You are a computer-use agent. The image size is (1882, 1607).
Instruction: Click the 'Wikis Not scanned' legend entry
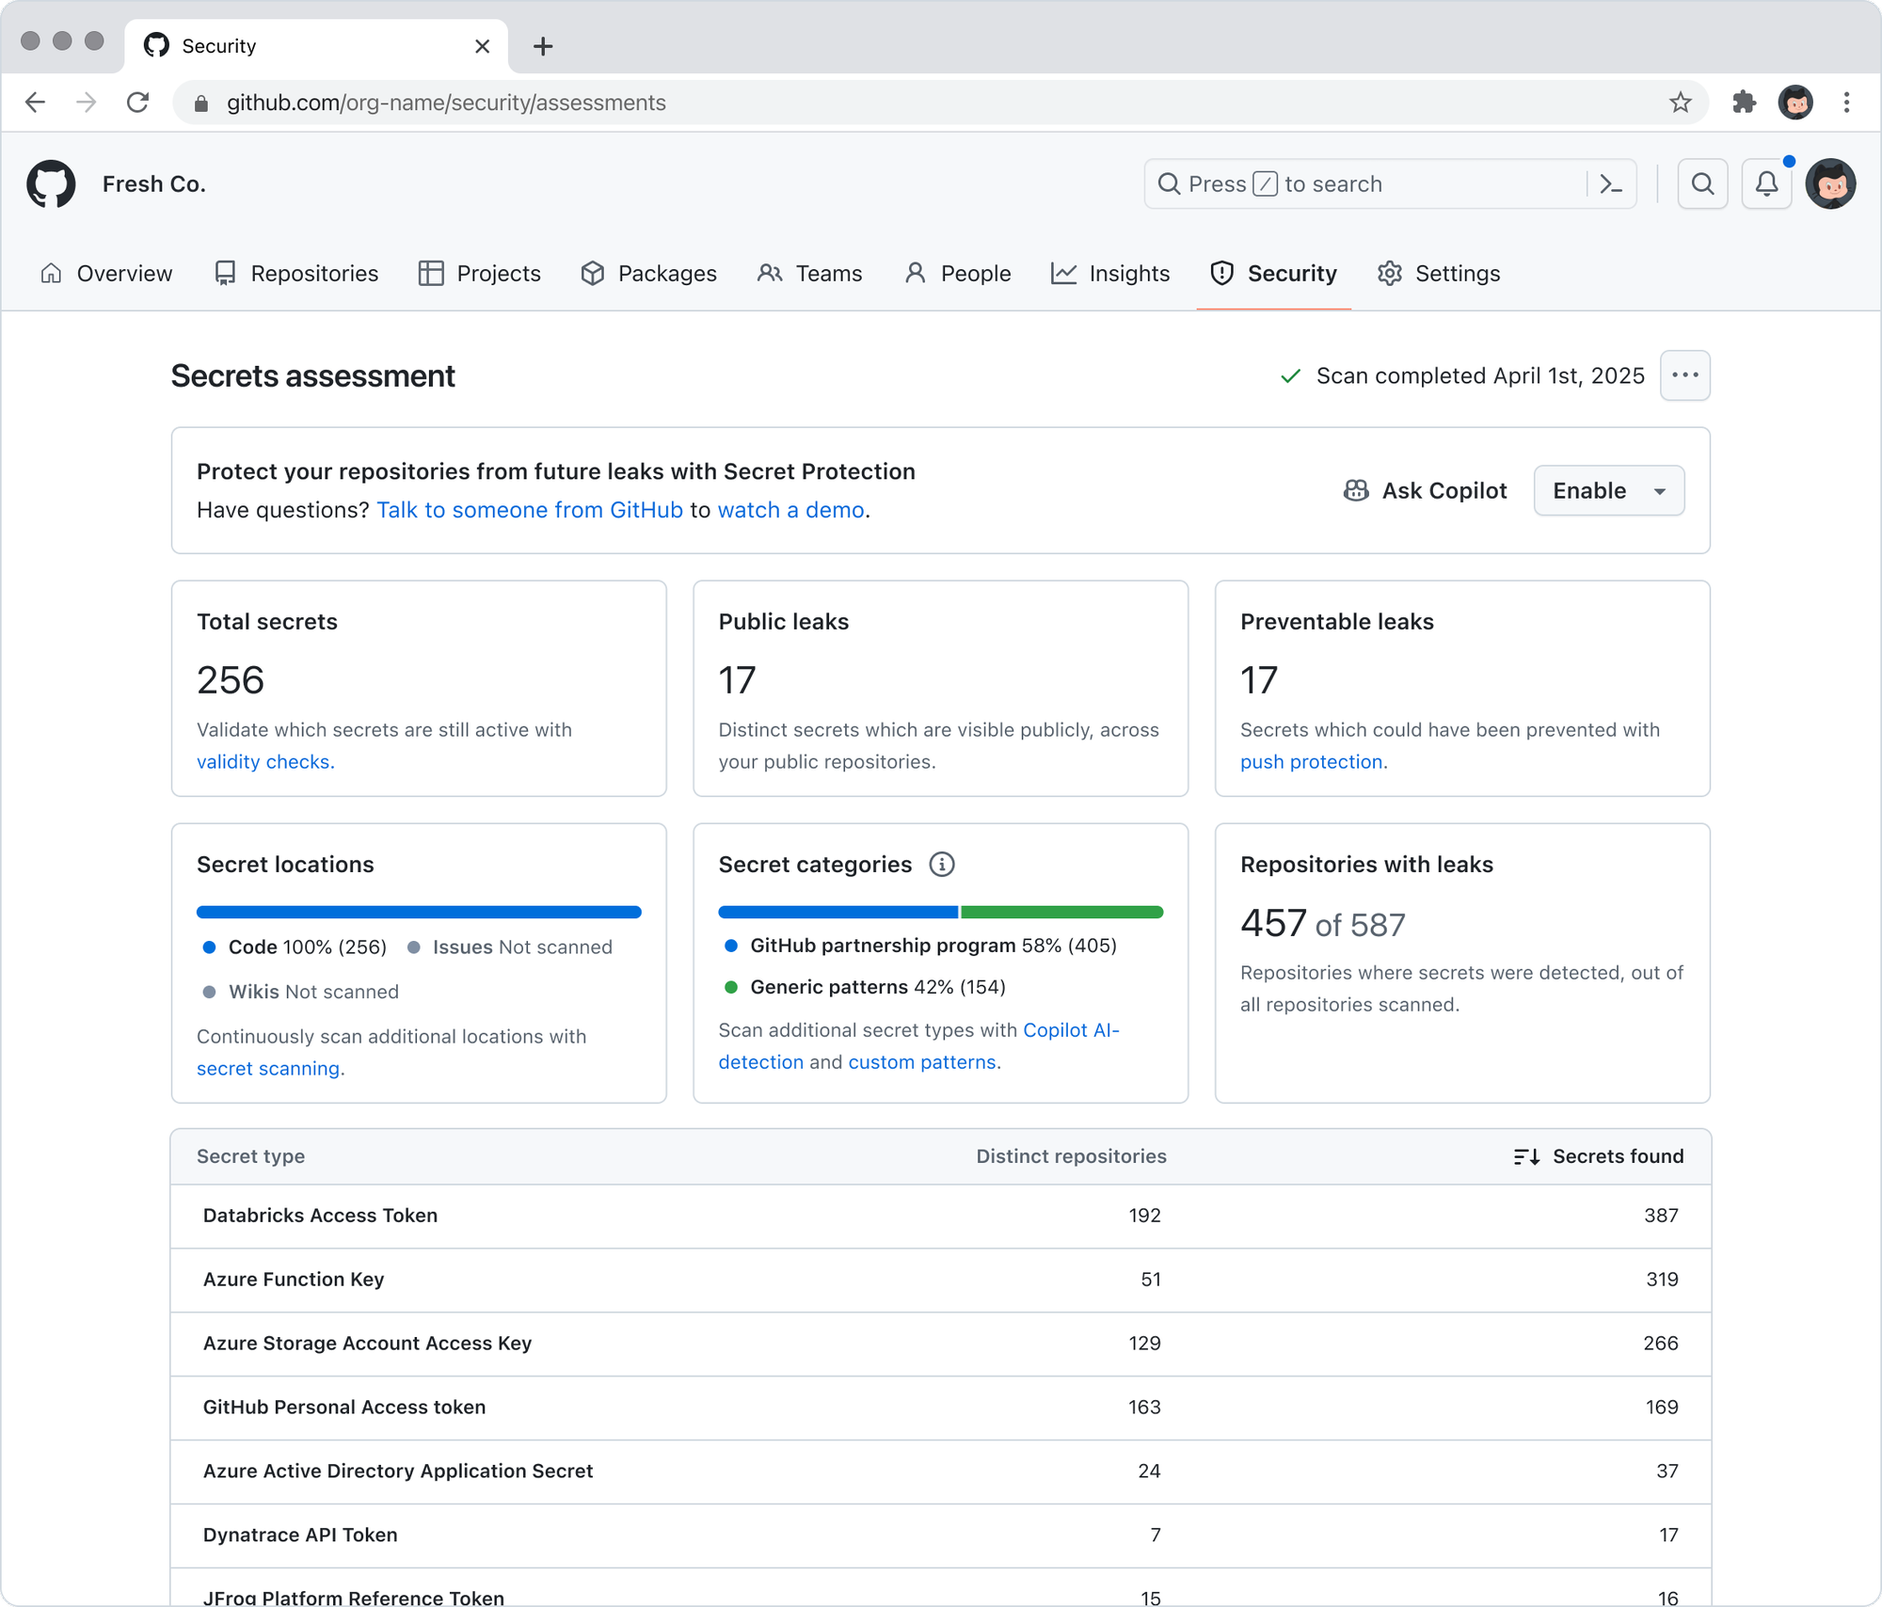coord(301,992)
